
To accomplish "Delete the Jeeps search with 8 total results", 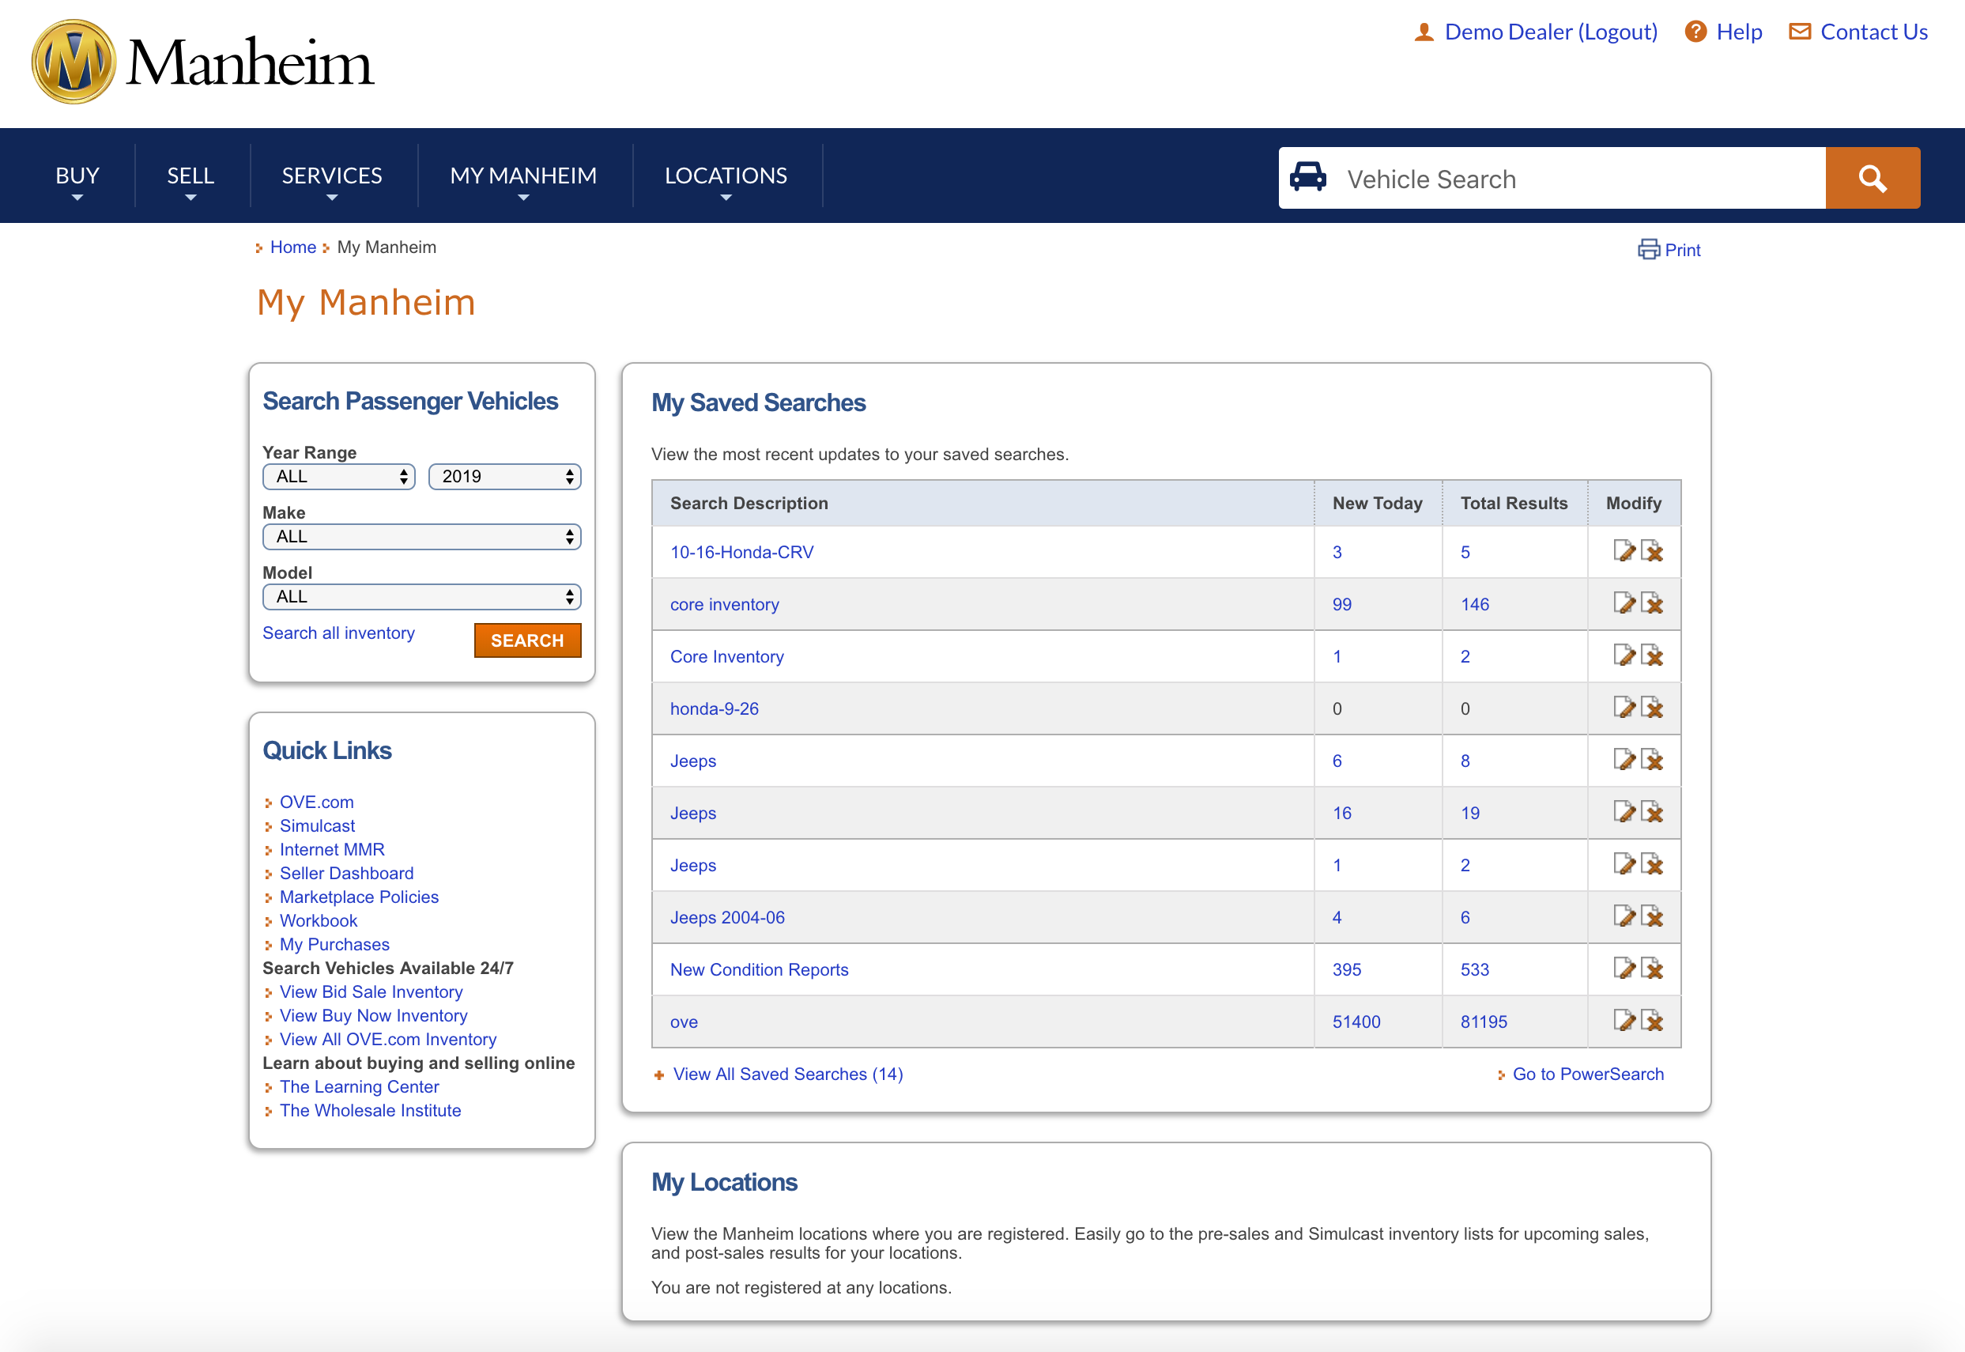I will (1652, 760).
